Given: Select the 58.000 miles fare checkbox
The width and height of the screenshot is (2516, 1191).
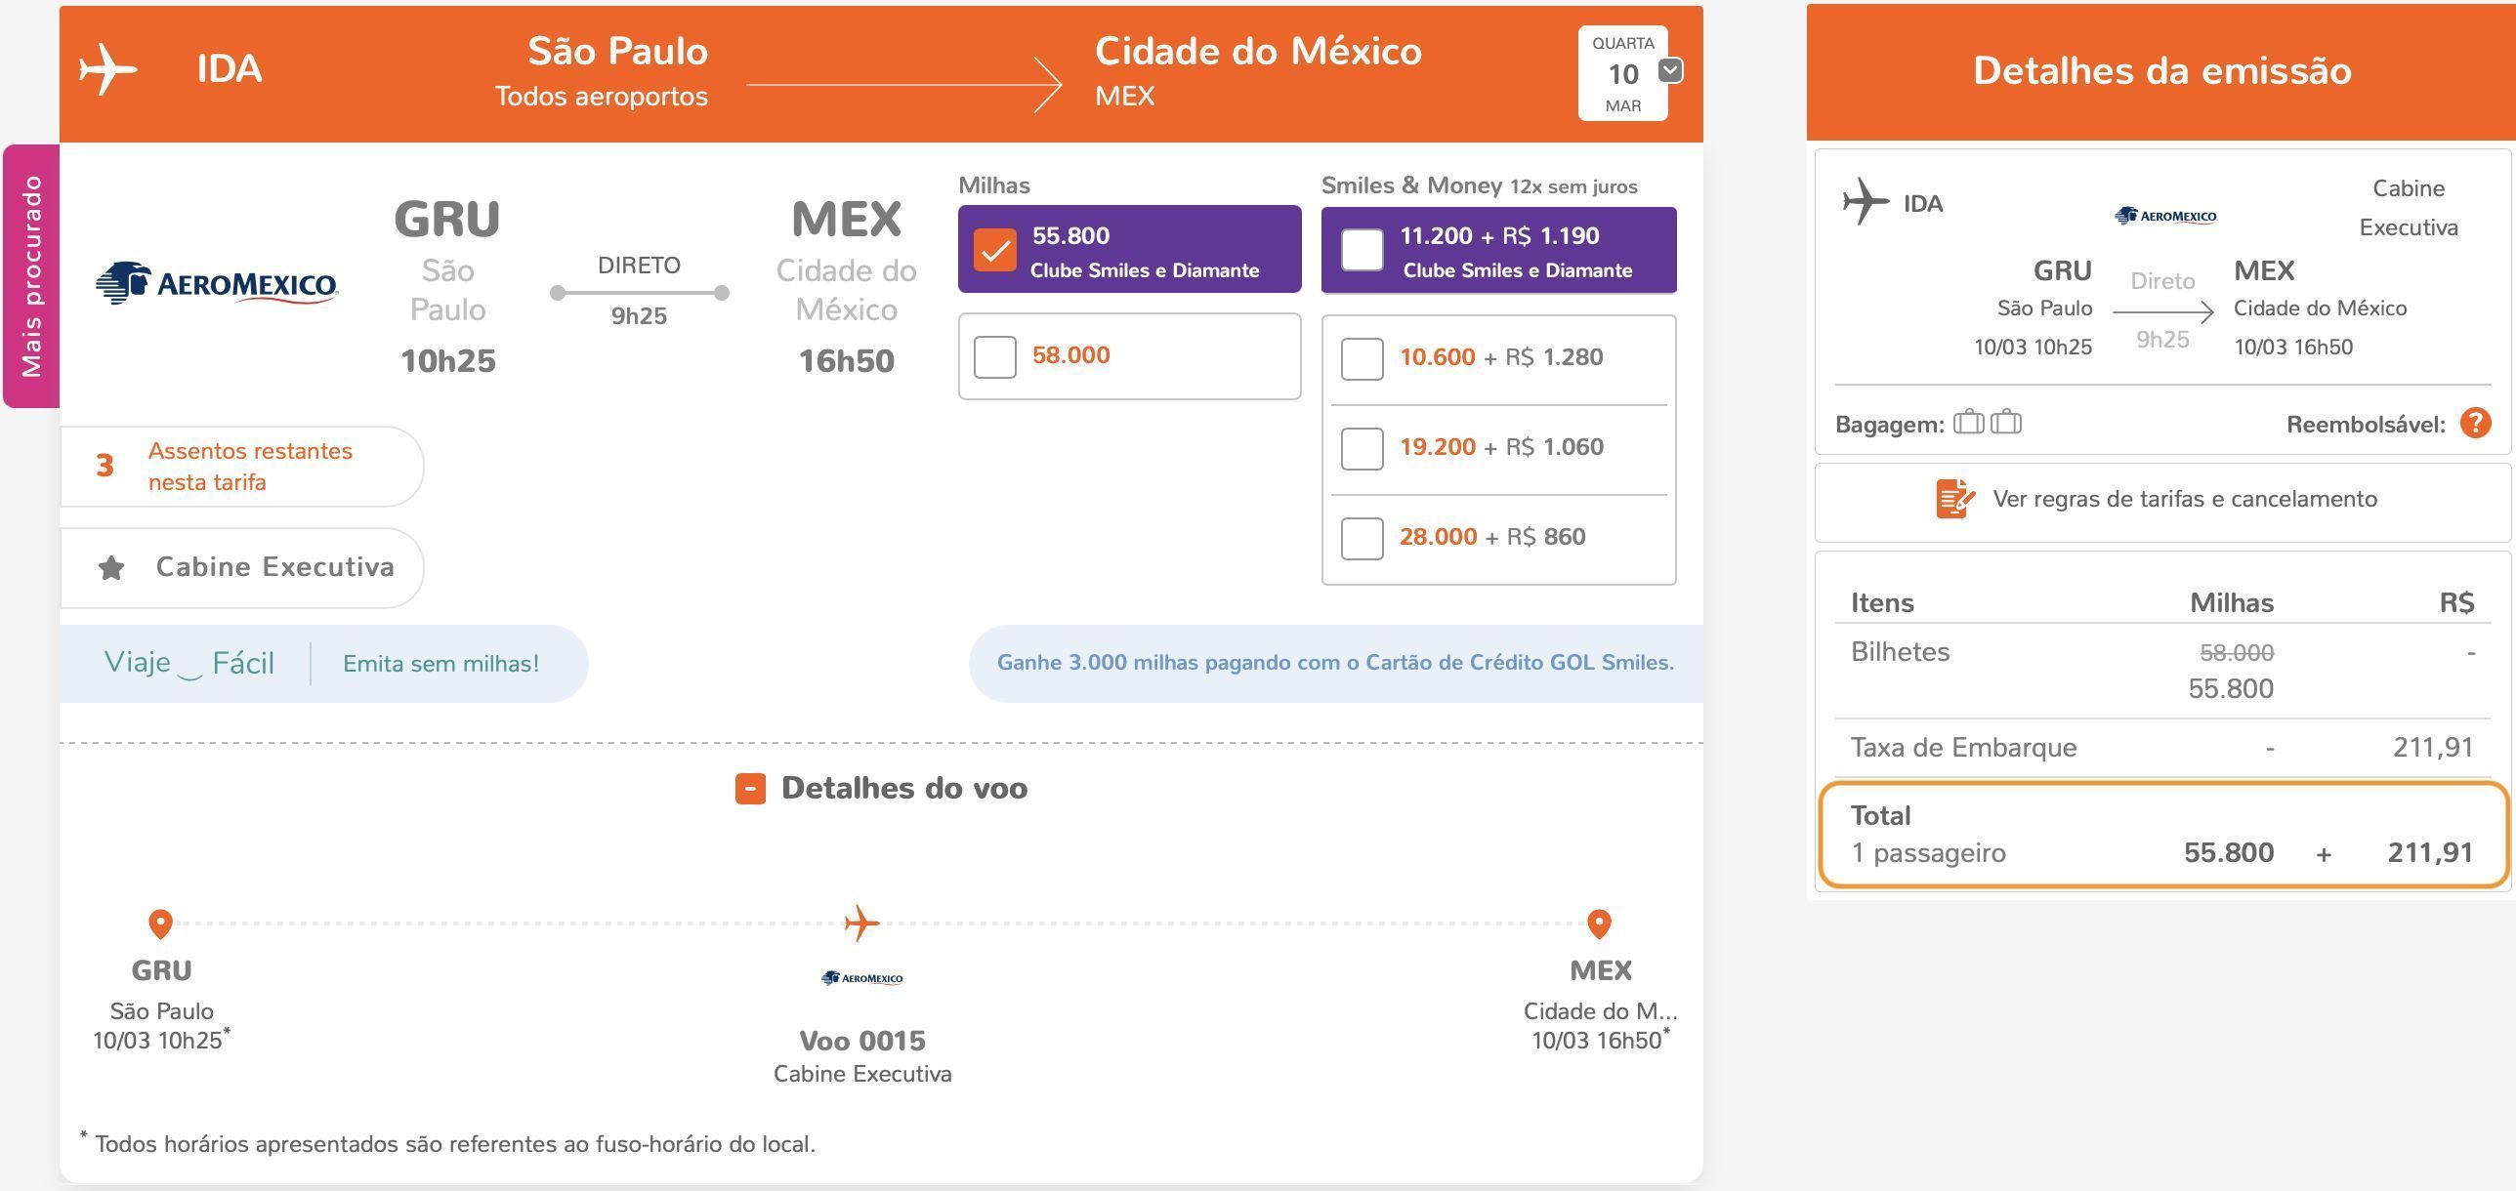Looking at the screenshot, I should click(995, 356).
